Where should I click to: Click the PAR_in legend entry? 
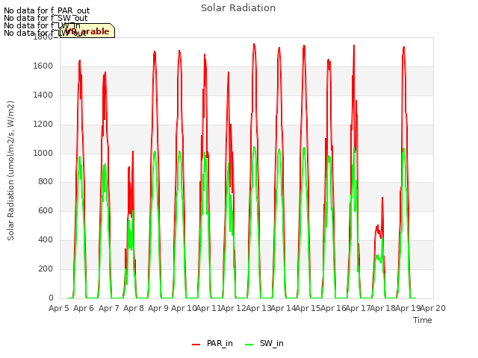tap(212, 343)
